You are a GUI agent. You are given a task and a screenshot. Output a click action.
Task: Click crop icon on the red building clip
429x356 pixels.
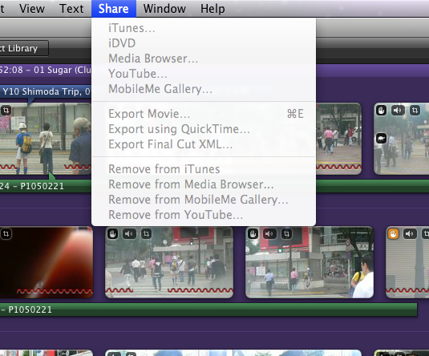coord(286,234)
